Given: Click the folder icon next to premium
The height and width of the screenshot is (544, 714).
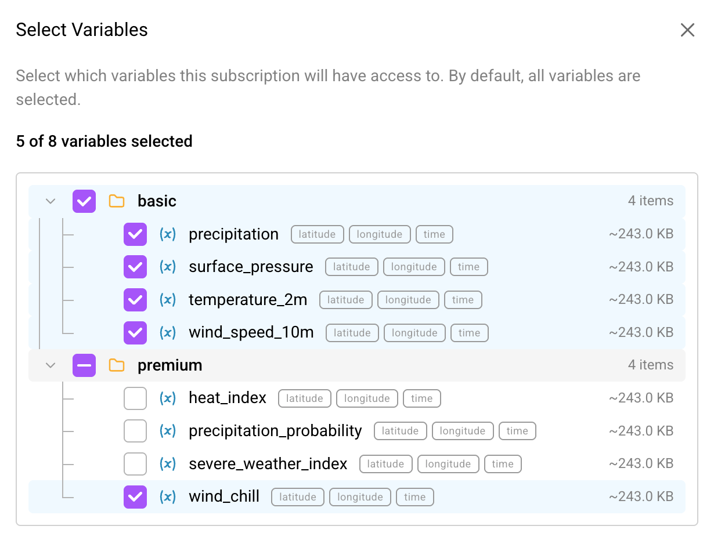Looking at the screenshot, I should coord(117,365).
